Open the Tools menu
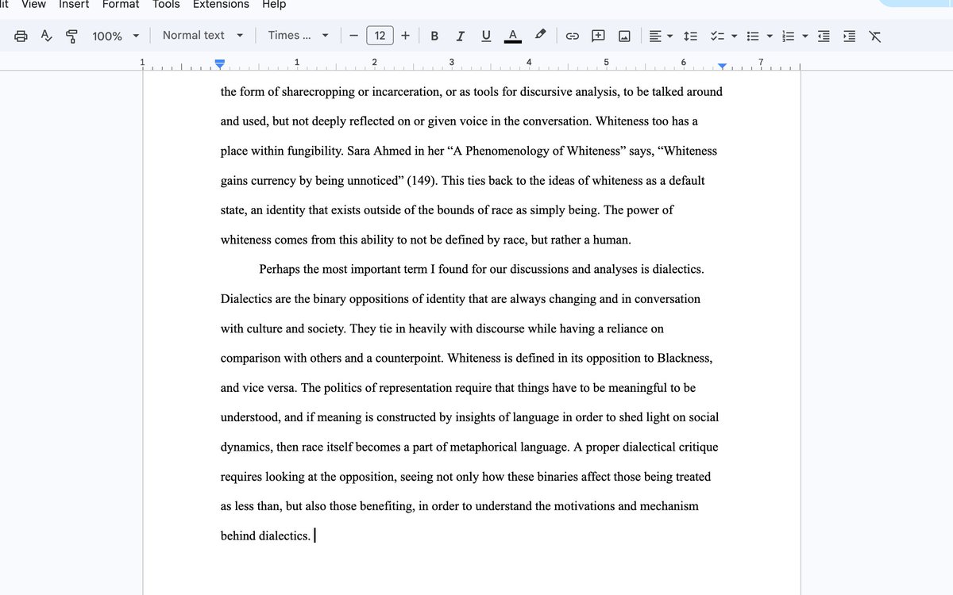953x595 pixels. pyautogui.click(x=166, y=5)
